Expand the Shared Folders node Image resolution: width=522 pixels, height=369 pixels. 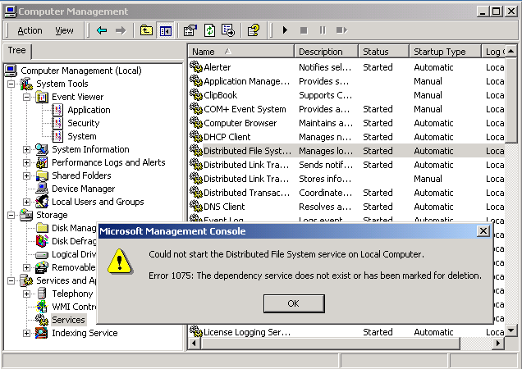[x=26, y=175]
